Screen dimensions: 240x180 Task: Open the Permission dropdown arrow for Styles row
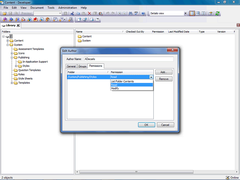(151, 77)
